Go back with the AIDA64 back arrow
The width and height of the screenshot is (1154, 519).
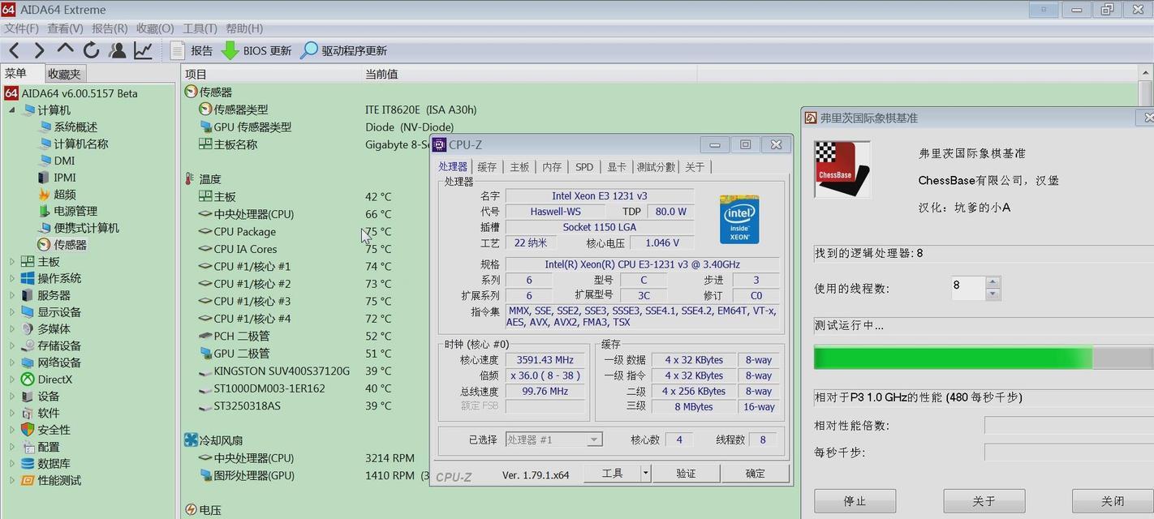pyautogui.click(x=14, y=50)
